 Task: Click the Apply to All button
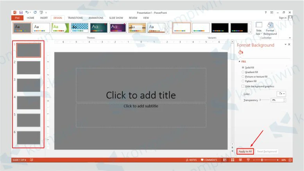245,151
